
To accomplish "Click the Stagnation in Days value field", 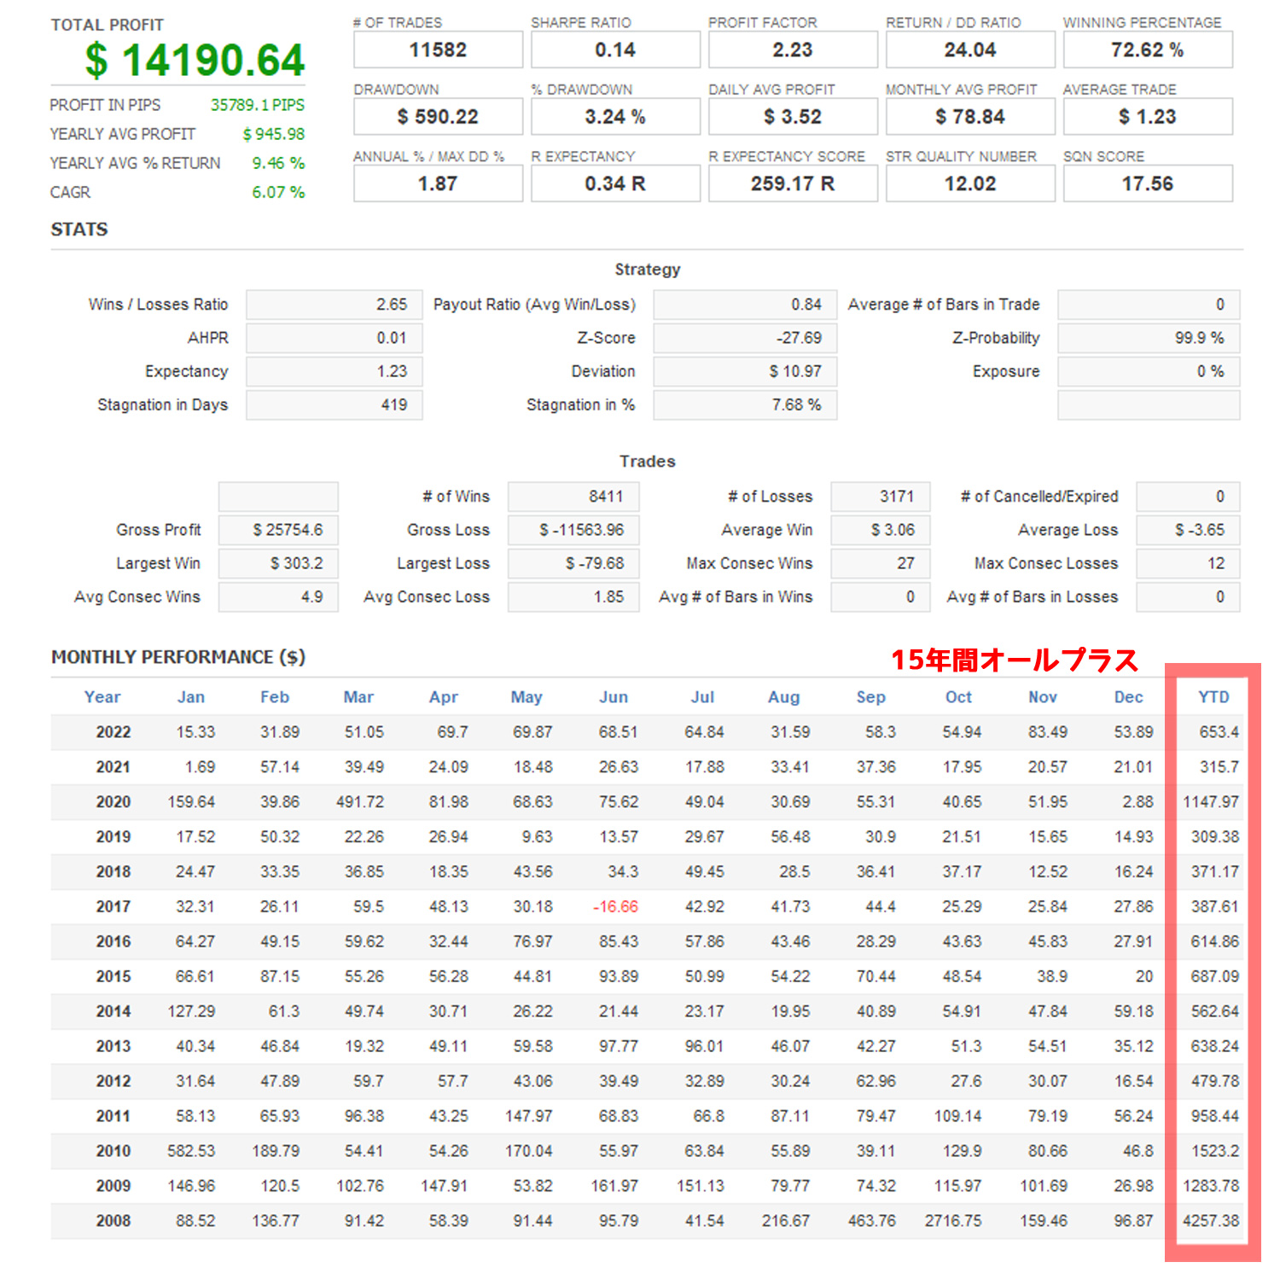I will click(x=334, y=404).
